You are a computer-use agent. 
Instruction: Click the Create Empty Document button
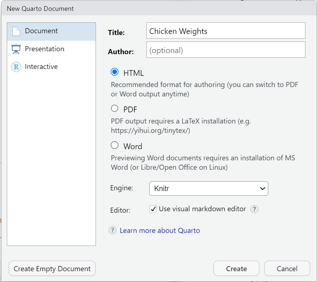(52, 268)
